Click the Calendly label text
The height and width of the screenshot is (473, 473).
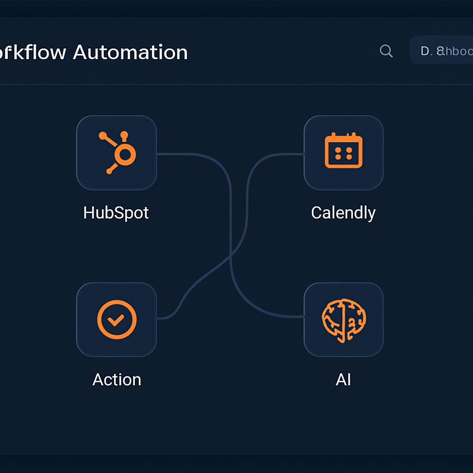pyautogui.click(x=343, y=213)
